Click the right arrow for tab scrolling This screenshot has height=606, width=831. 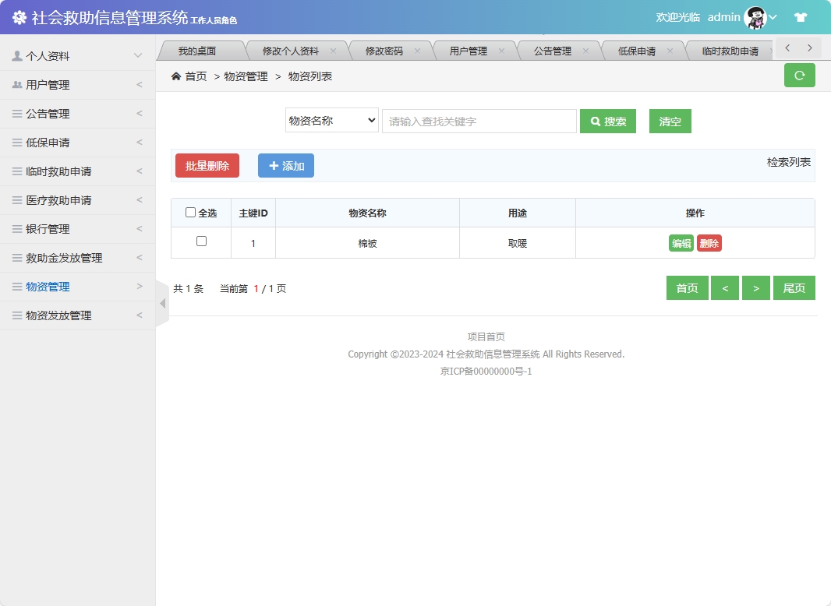click(809, 47)
